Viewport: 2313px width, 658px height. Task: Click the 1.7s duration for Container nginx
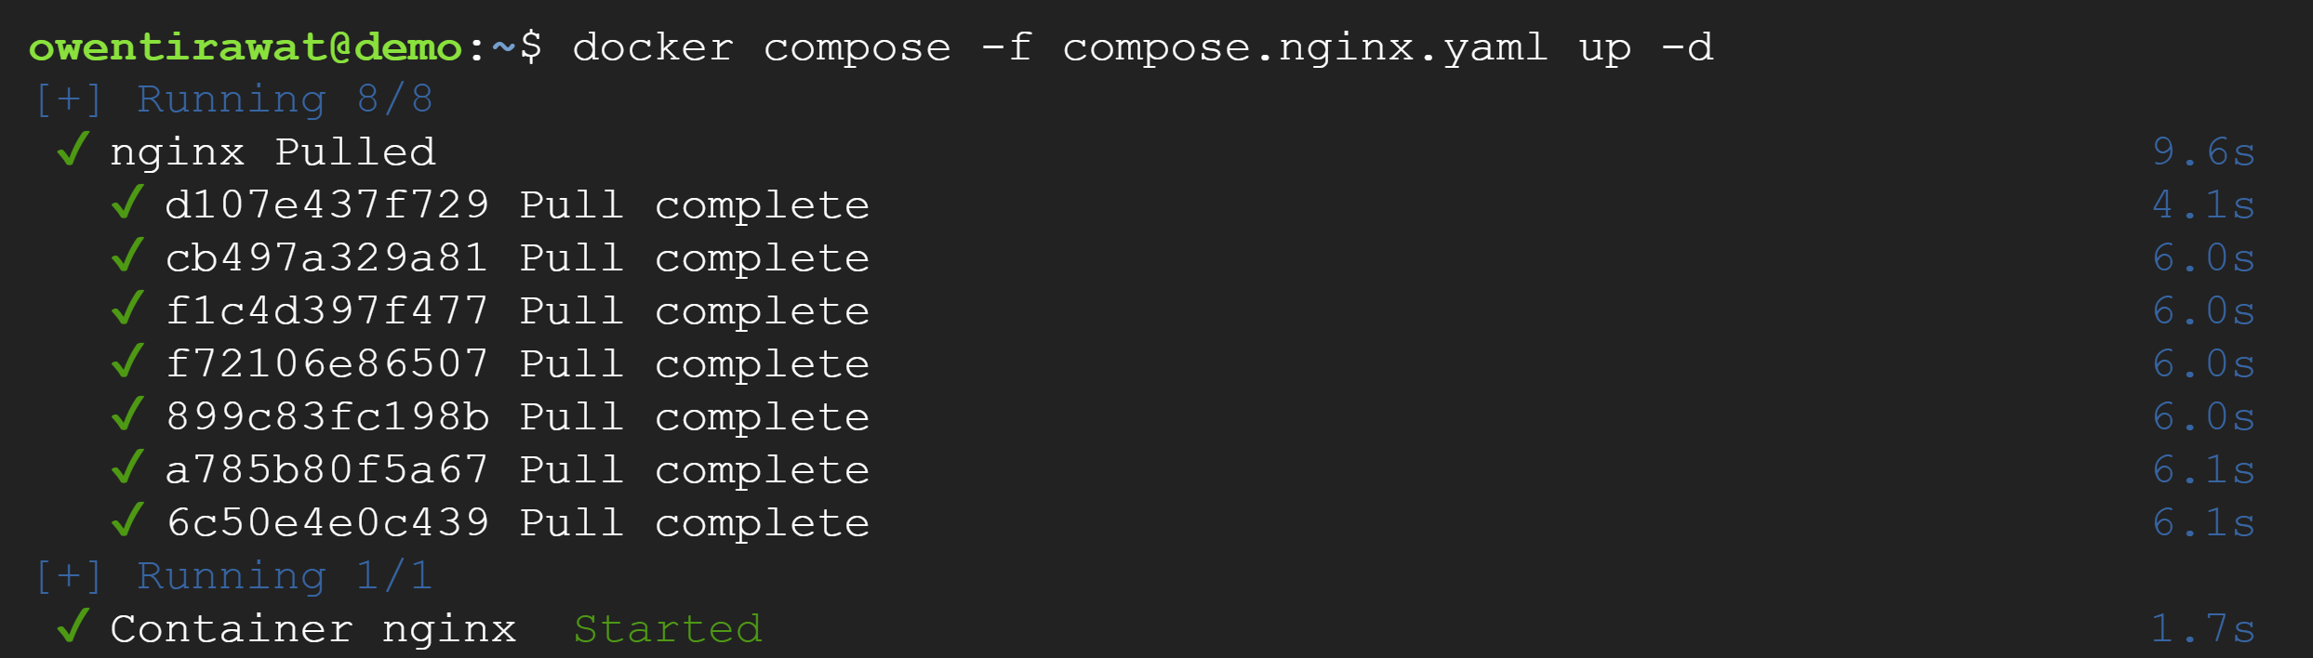[2203, 629]
